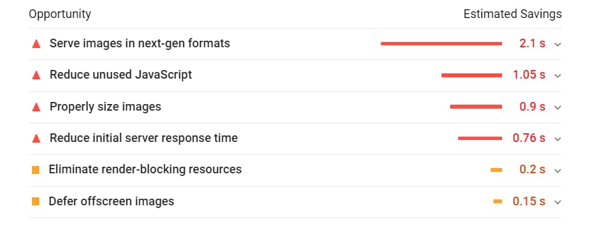Click the Estimated Savings column header
The image size is (590, 244).
tap(513, 14)
